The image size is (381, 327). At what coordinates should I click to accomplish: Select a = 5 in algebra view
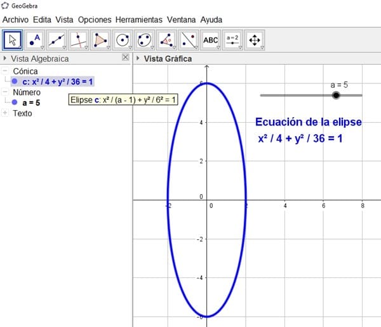tap(31, 103)
